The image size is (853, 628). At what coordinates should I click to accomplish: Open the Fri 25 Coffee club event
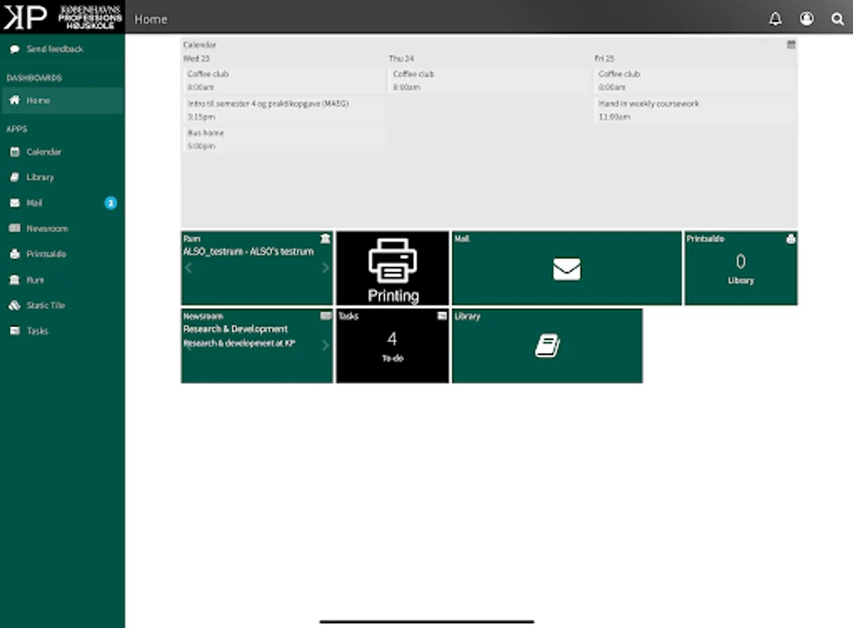695,80
